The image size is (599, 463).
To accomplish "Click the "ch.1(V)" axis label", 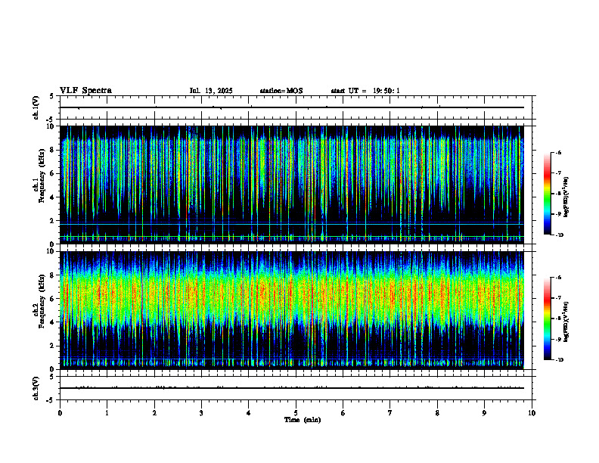I will tap(36, 107).
